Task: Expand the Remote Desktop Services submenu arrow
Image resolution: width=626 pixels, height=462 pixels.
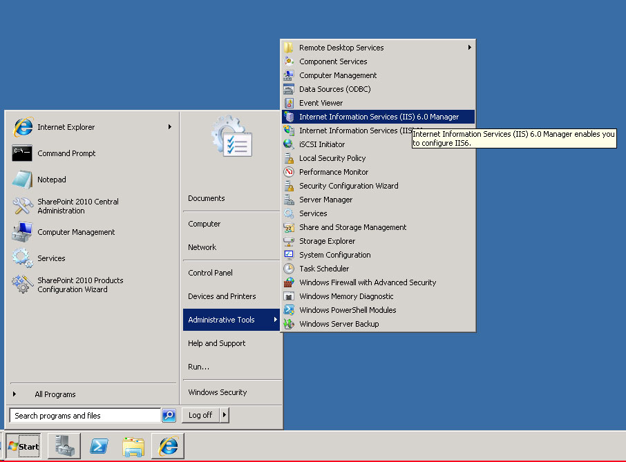Action: point(470,48)
